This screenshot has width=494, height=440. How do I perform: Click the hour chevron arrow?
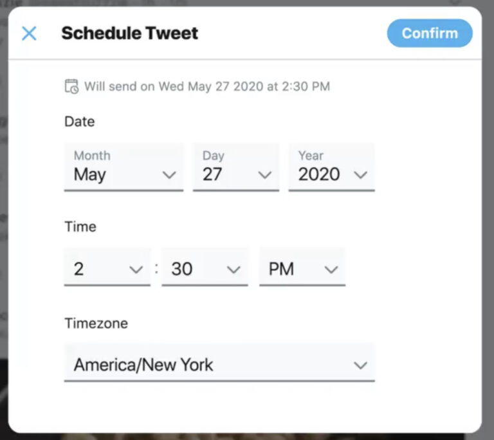coord(136,270)
